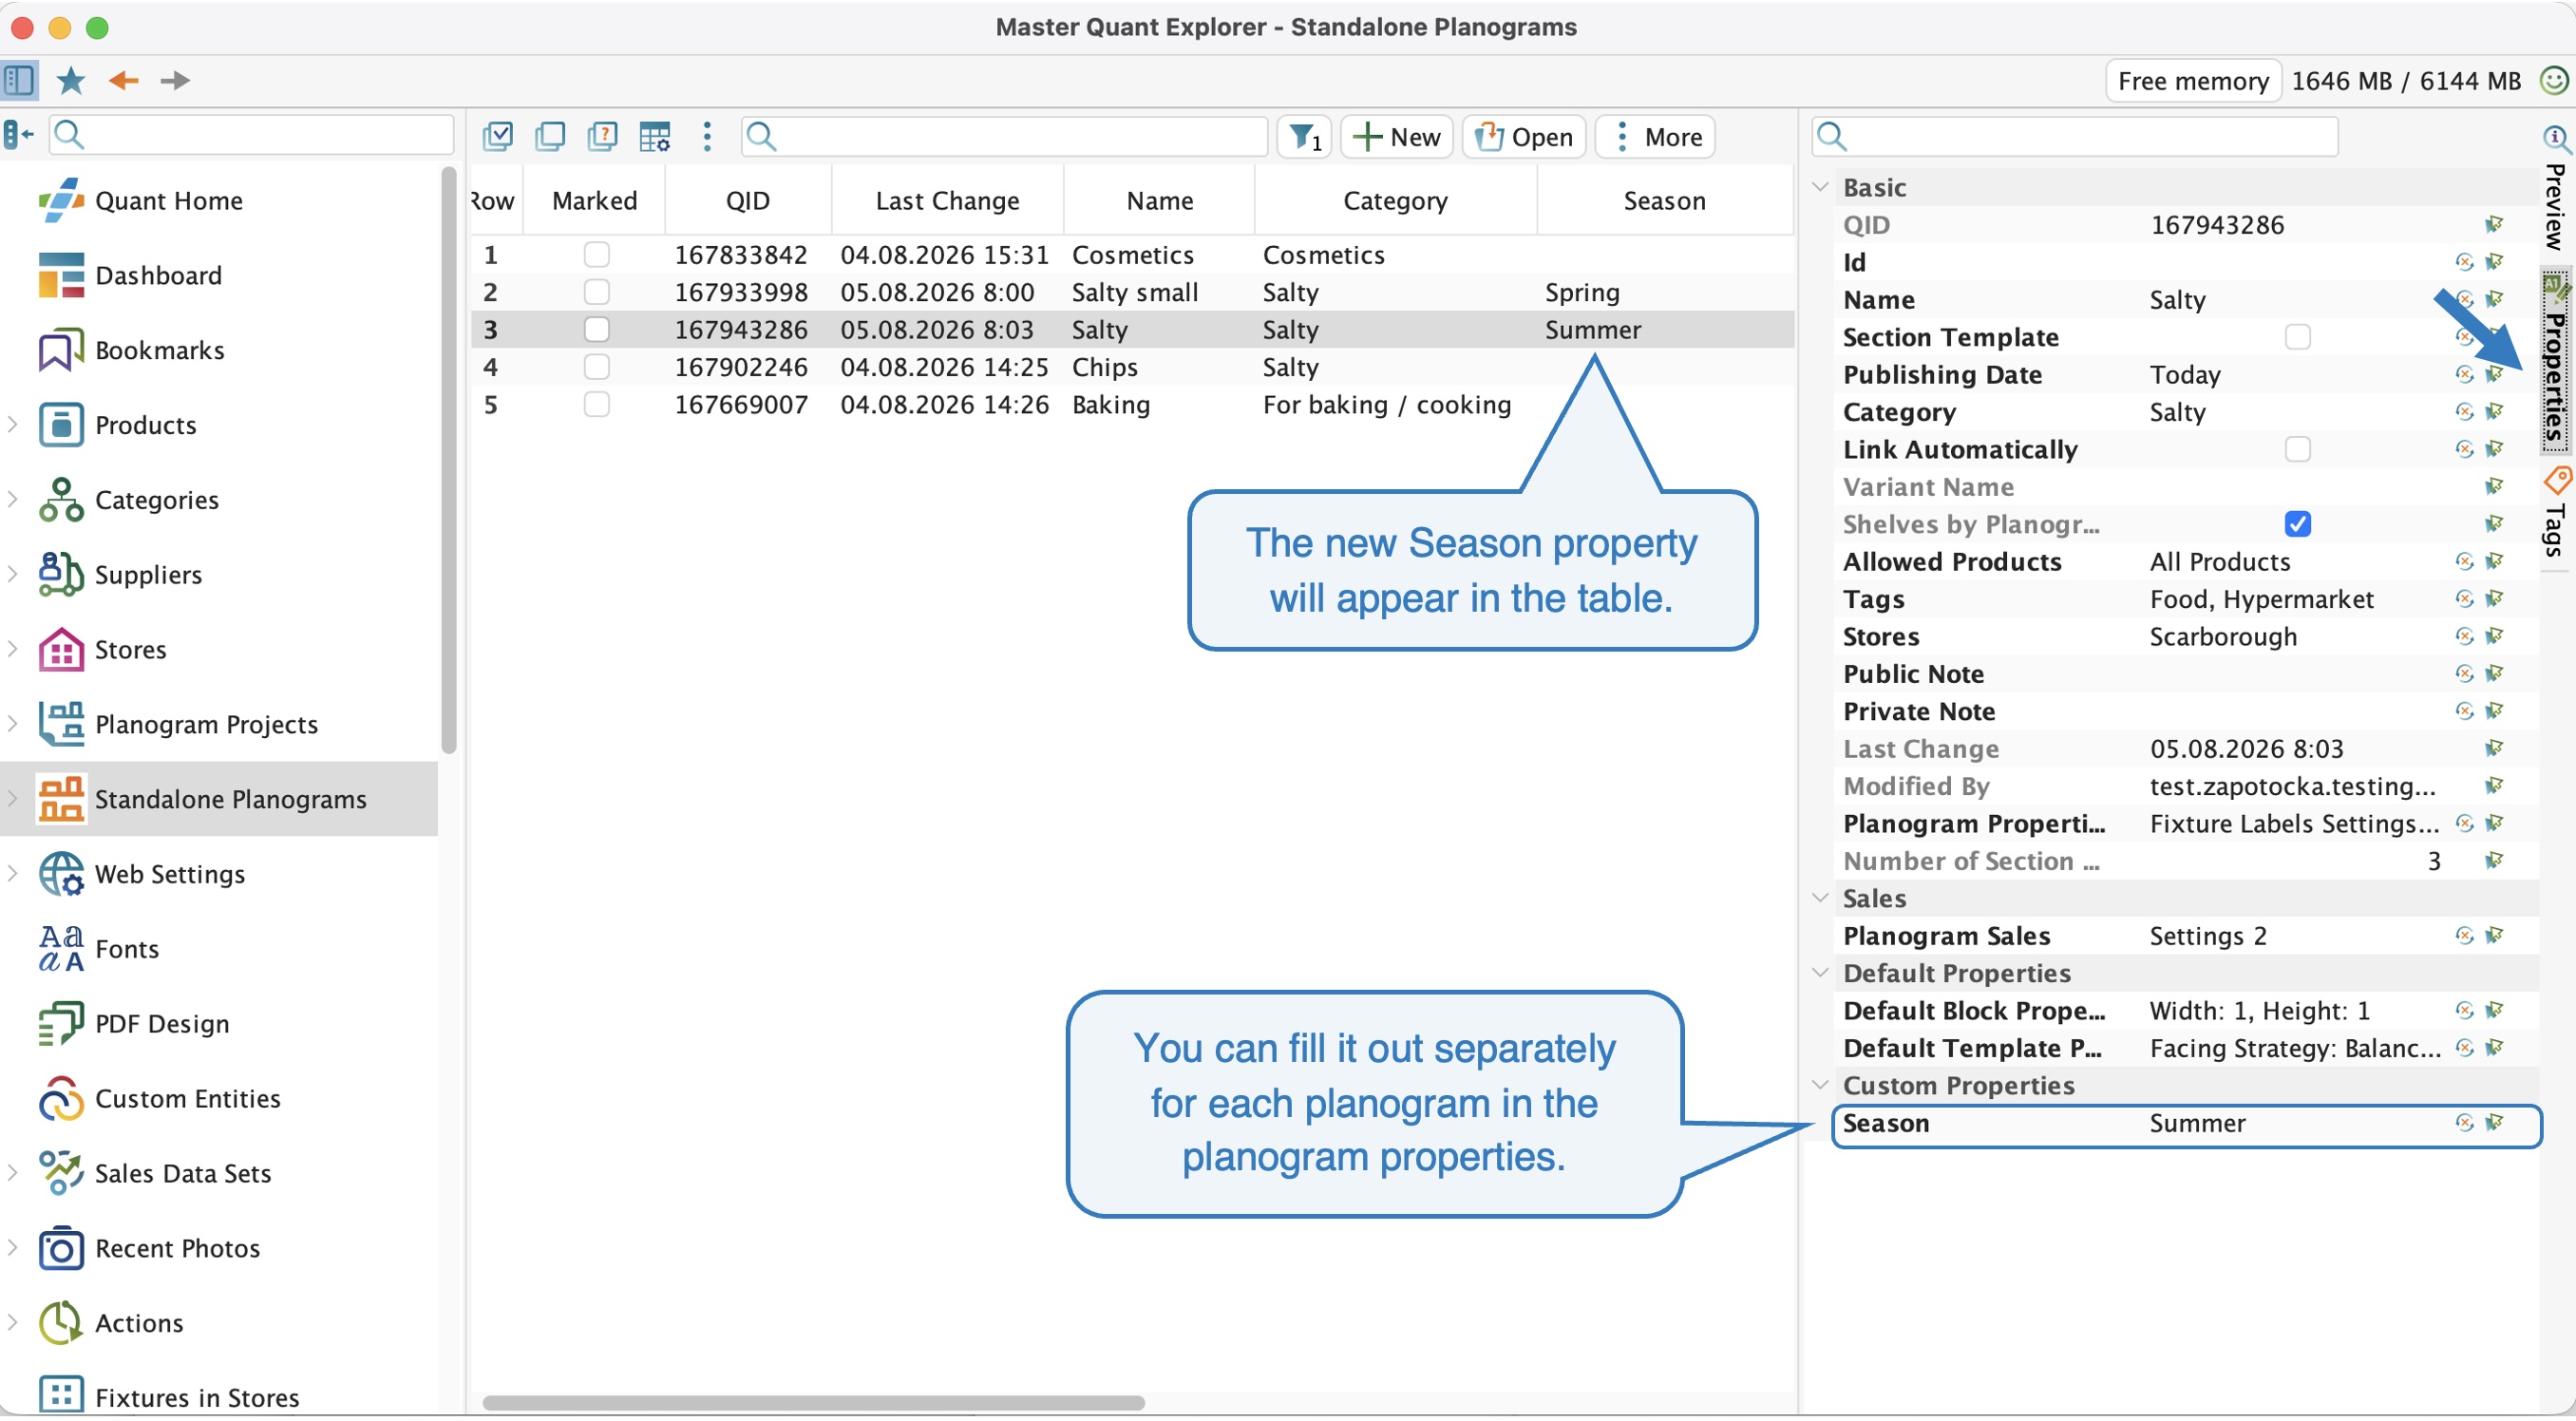This screenshot has width=2576, height=1421.
Task: Open Custom Entities section
Action: (x=188, y=1099)
